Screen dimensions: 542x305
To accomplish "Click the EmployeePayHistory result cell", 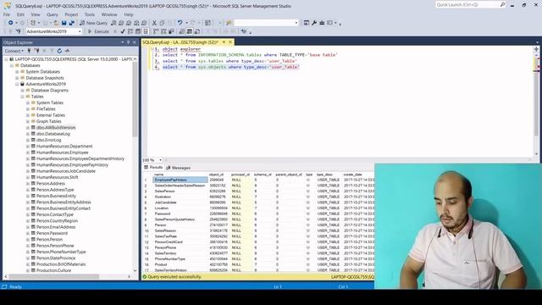I will 180,180.
